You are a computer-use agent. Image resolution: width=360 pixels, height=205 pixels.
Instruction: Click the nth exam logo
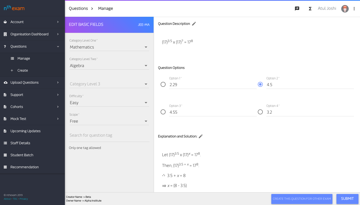click(14, 8)
